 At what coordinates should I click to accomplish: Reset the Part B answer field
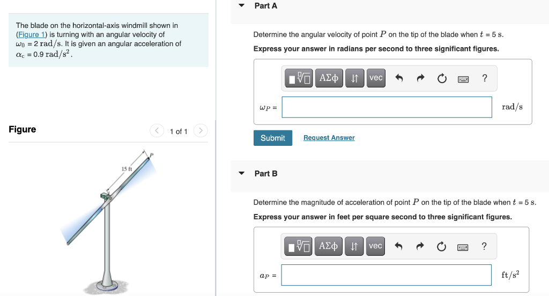[441, 247]
